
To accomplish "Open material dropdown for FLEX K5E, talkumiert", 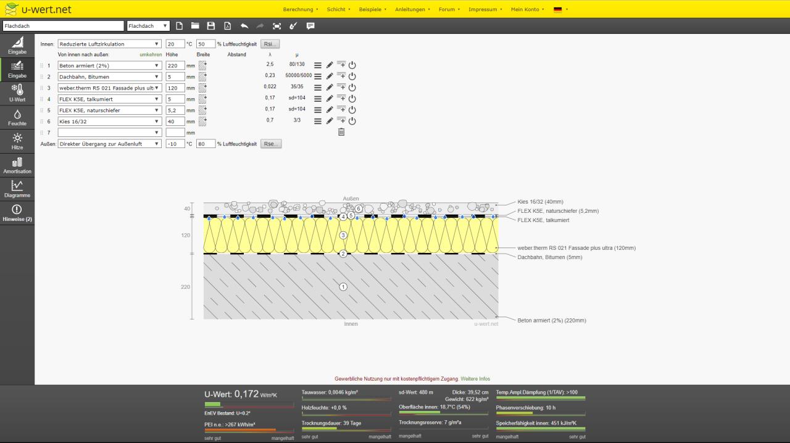I will point(109,99).
